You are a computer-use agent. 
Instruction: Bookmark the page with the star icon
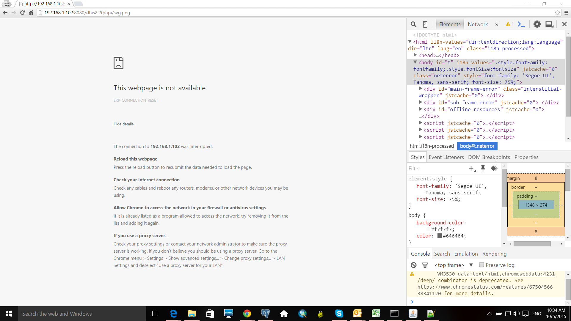click(x=557, y=13)
